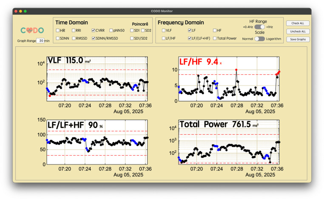Check the LF/HF checkbox
This screenshot has height=199, width=324.
[x=164, y=38]
